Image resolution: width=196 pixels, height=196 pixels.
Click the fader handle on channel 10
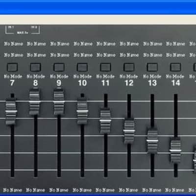(x=82, y=111)
